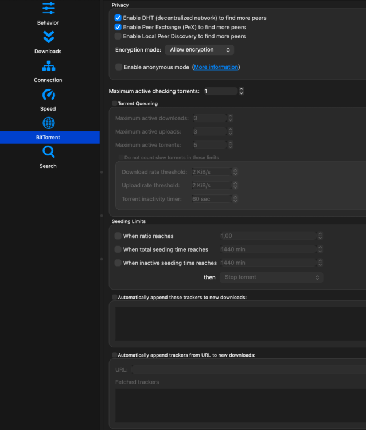Open the 'then Stop torrent' dropdown
The image size is (366, 430).
(x=271, y=277)
